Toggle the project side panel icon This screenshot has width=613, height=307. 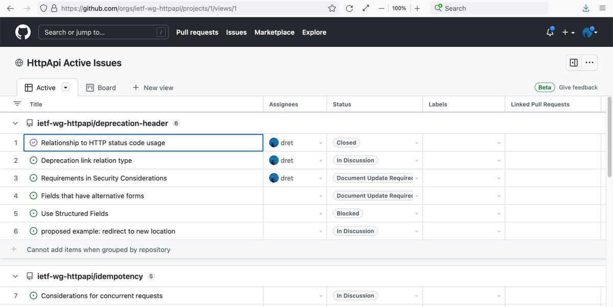[x=574, y=63]
